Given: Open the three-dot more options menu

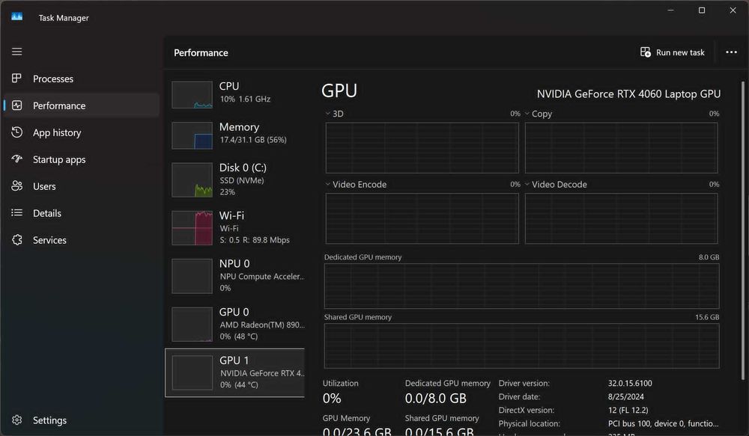Looking at the screenshot, I should 731,52.
